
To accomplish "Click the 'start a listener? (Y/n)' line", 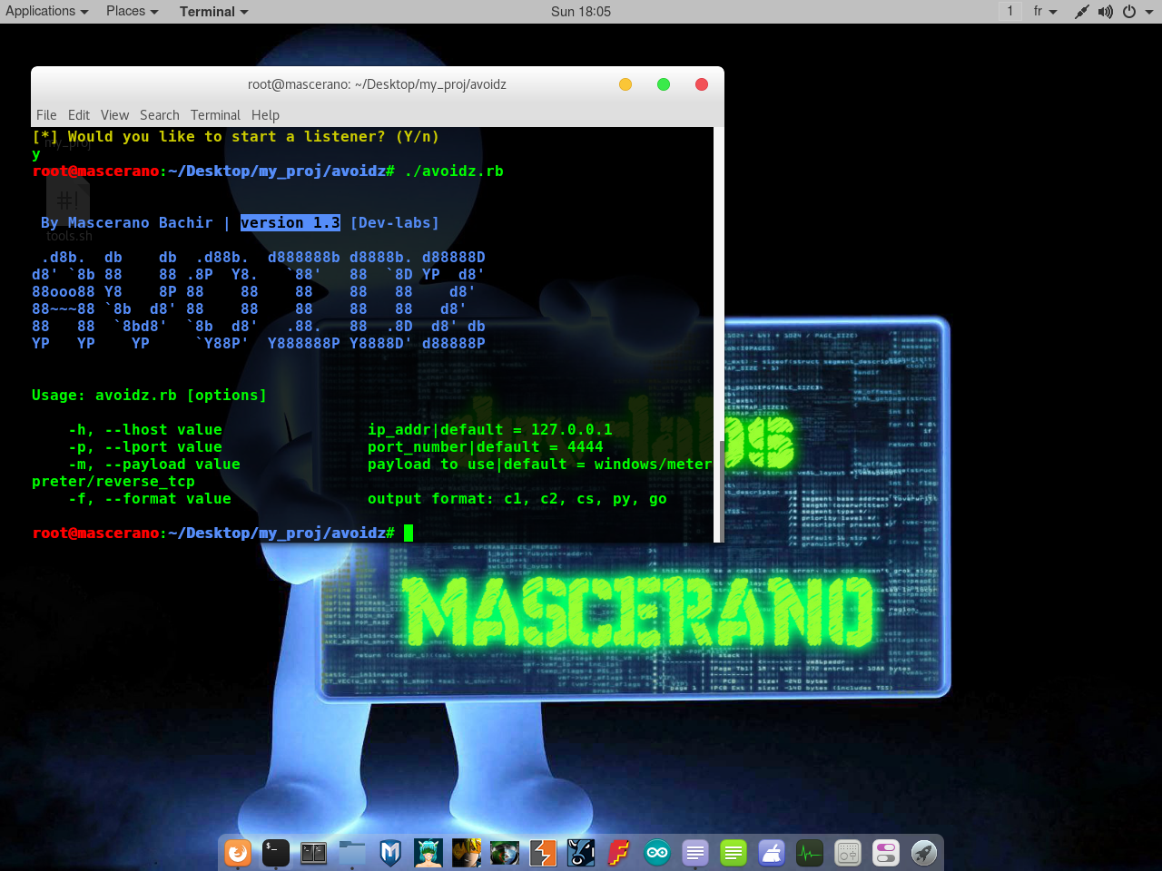I will click(x=236, y=136).
